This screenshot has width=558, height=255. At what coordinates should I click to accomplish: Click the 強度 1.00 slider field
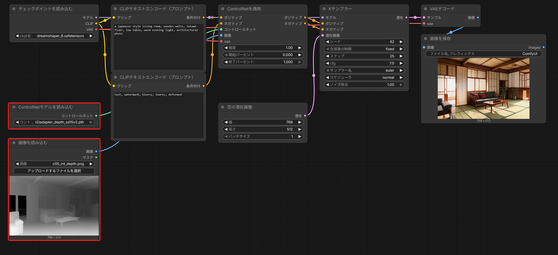[x=263, y=48]
